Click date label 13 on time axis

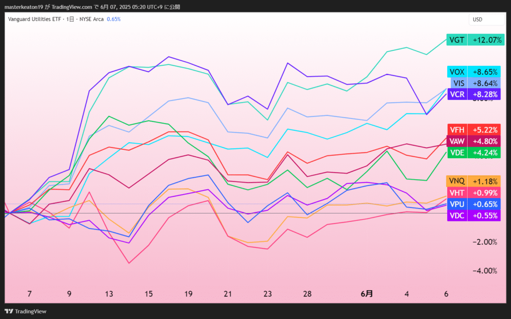point(109,294)
